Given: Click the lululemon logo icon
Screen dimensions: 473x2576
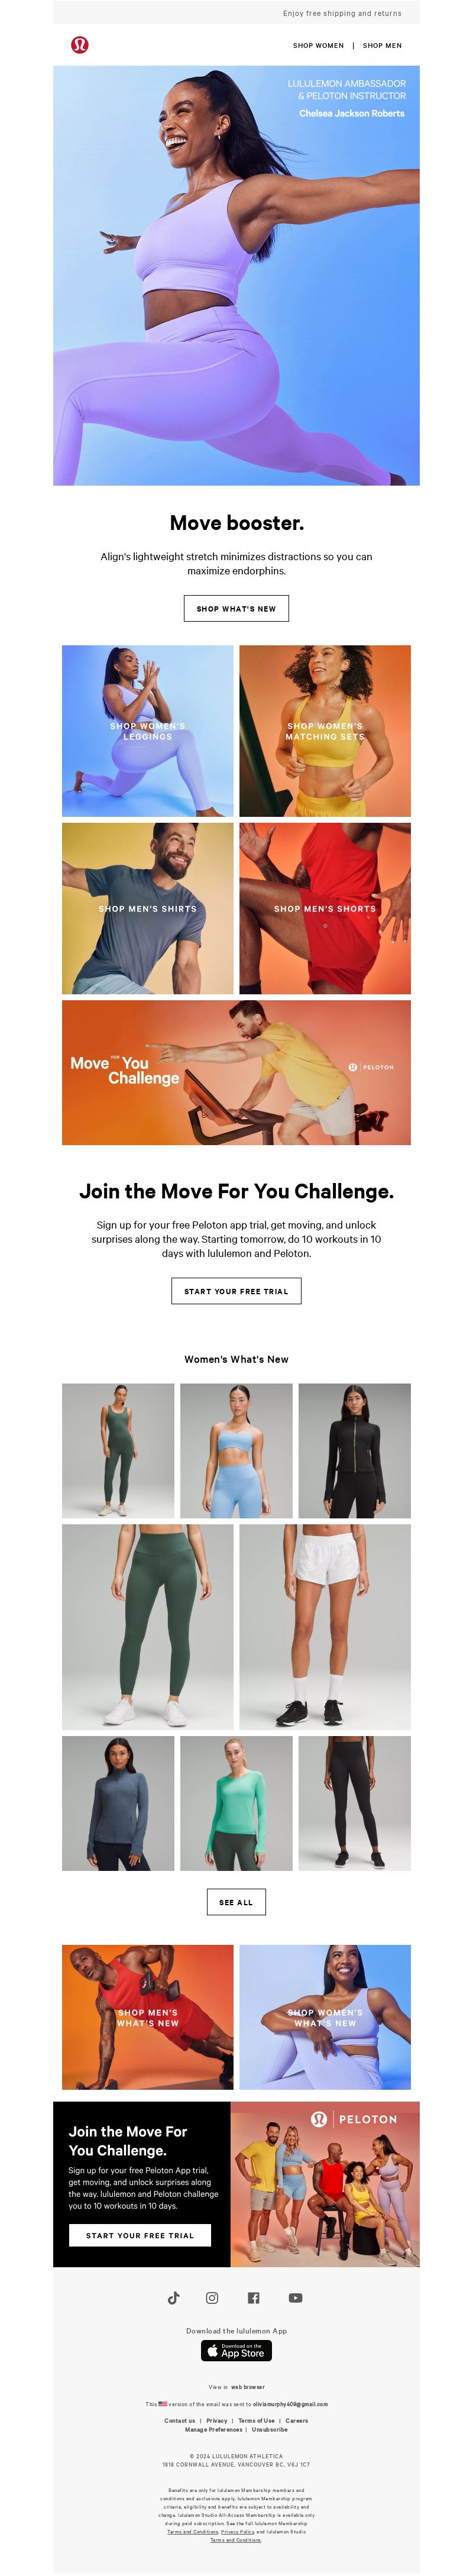Looking at the screenshot, I should (x=80, y=45).
